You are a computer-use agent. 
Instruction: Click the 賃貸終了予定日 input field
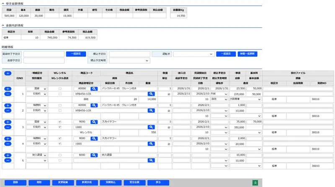43,54
